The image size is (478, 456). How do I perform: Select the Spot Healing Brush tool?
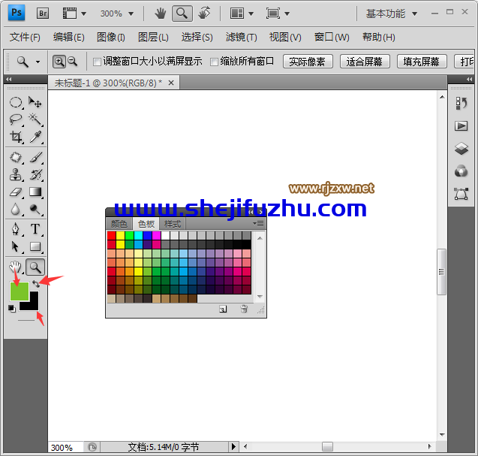tap(16, 158)
